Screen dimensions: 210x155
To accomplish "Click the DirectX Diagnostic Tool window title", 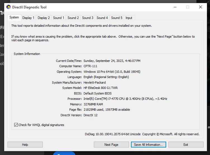I will coord(29,7).
